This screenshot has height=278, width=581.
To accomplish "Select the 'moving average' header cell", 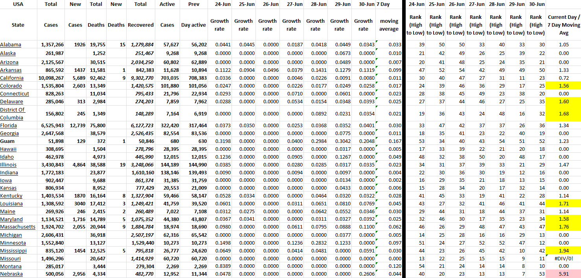I will [389, 25].
